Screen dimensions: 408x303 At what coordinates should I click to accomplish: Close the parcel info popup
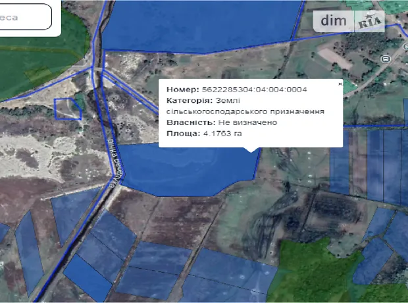[340, 84]
